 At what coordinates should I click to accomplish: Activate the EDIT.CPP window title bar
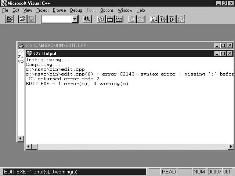click(x=110, y=45)
